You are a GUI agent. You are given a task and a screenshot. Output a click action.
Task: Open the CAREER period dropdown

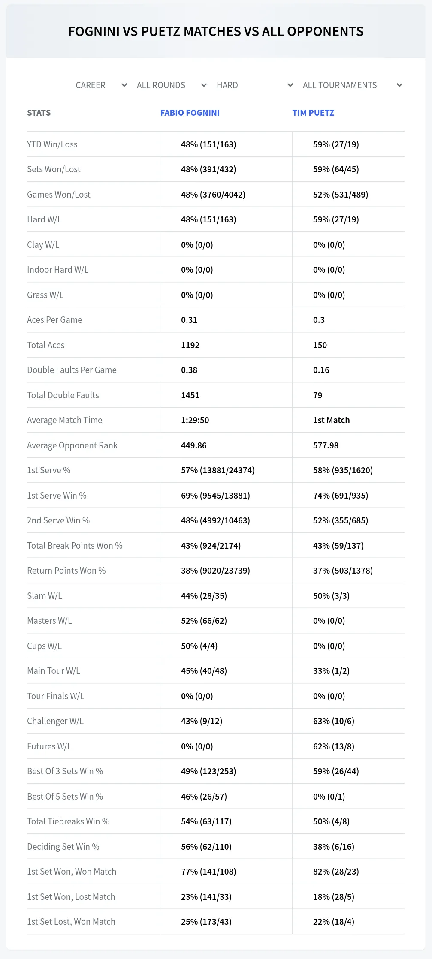point(101,85)
